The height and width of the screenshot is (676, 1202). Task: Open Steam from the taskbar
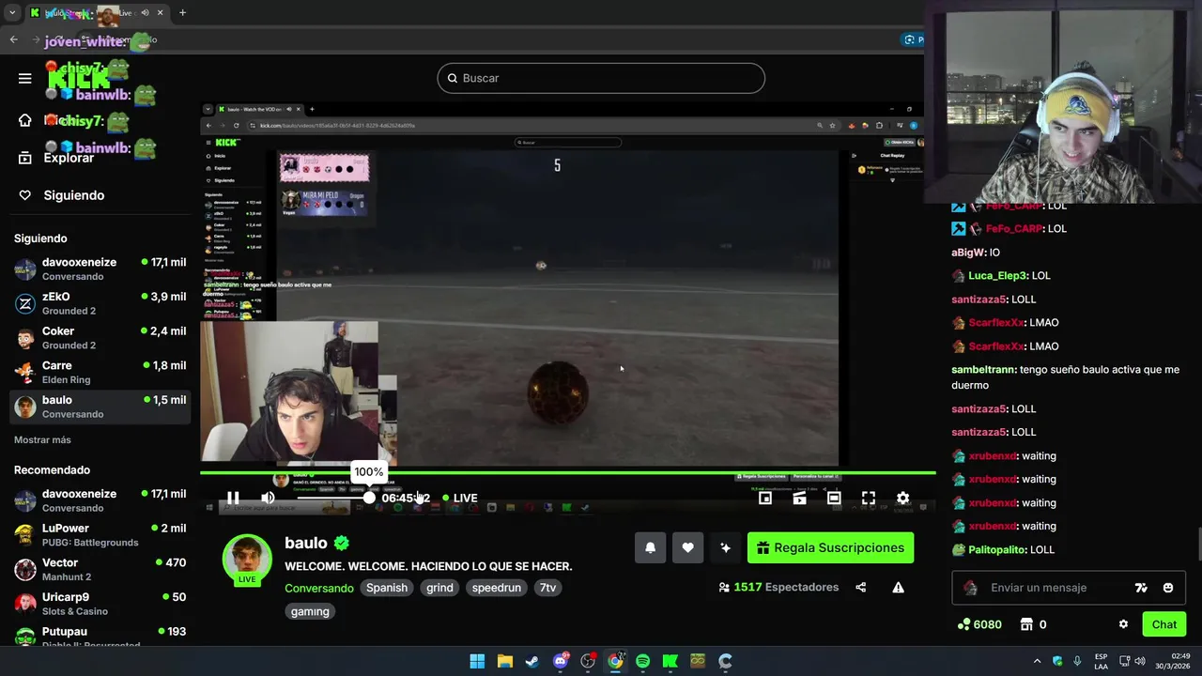coord(532,661)
